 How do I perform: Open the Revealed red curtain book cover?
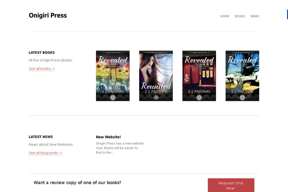click(199, 76)
